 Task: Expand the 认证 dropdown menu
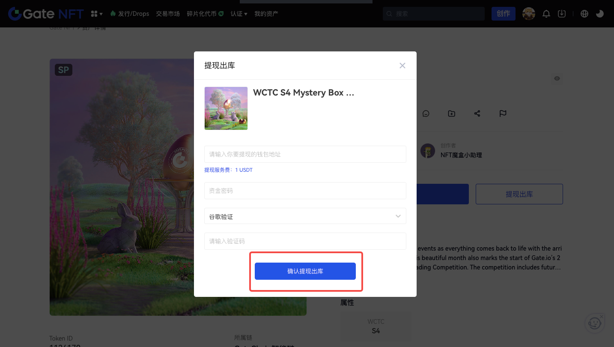(x=239, y=14)
